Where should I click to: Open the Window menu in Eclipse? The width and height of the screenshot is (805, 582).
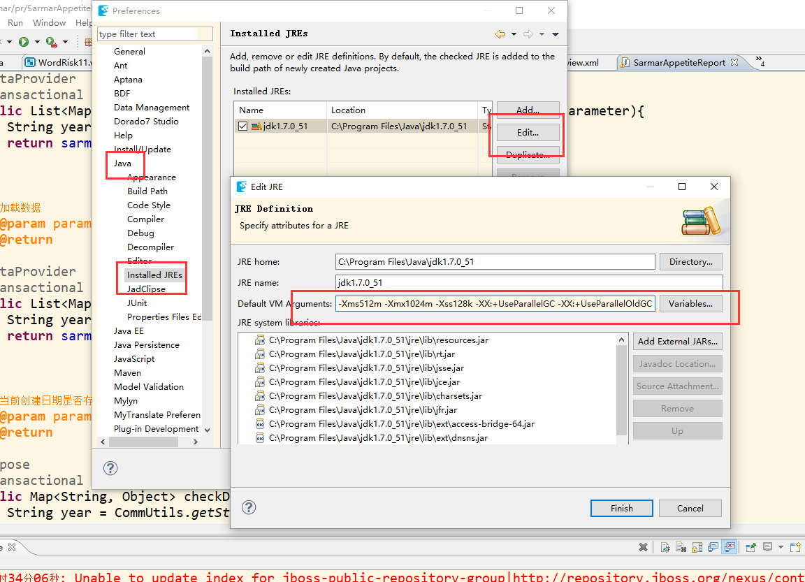(50, 22)
